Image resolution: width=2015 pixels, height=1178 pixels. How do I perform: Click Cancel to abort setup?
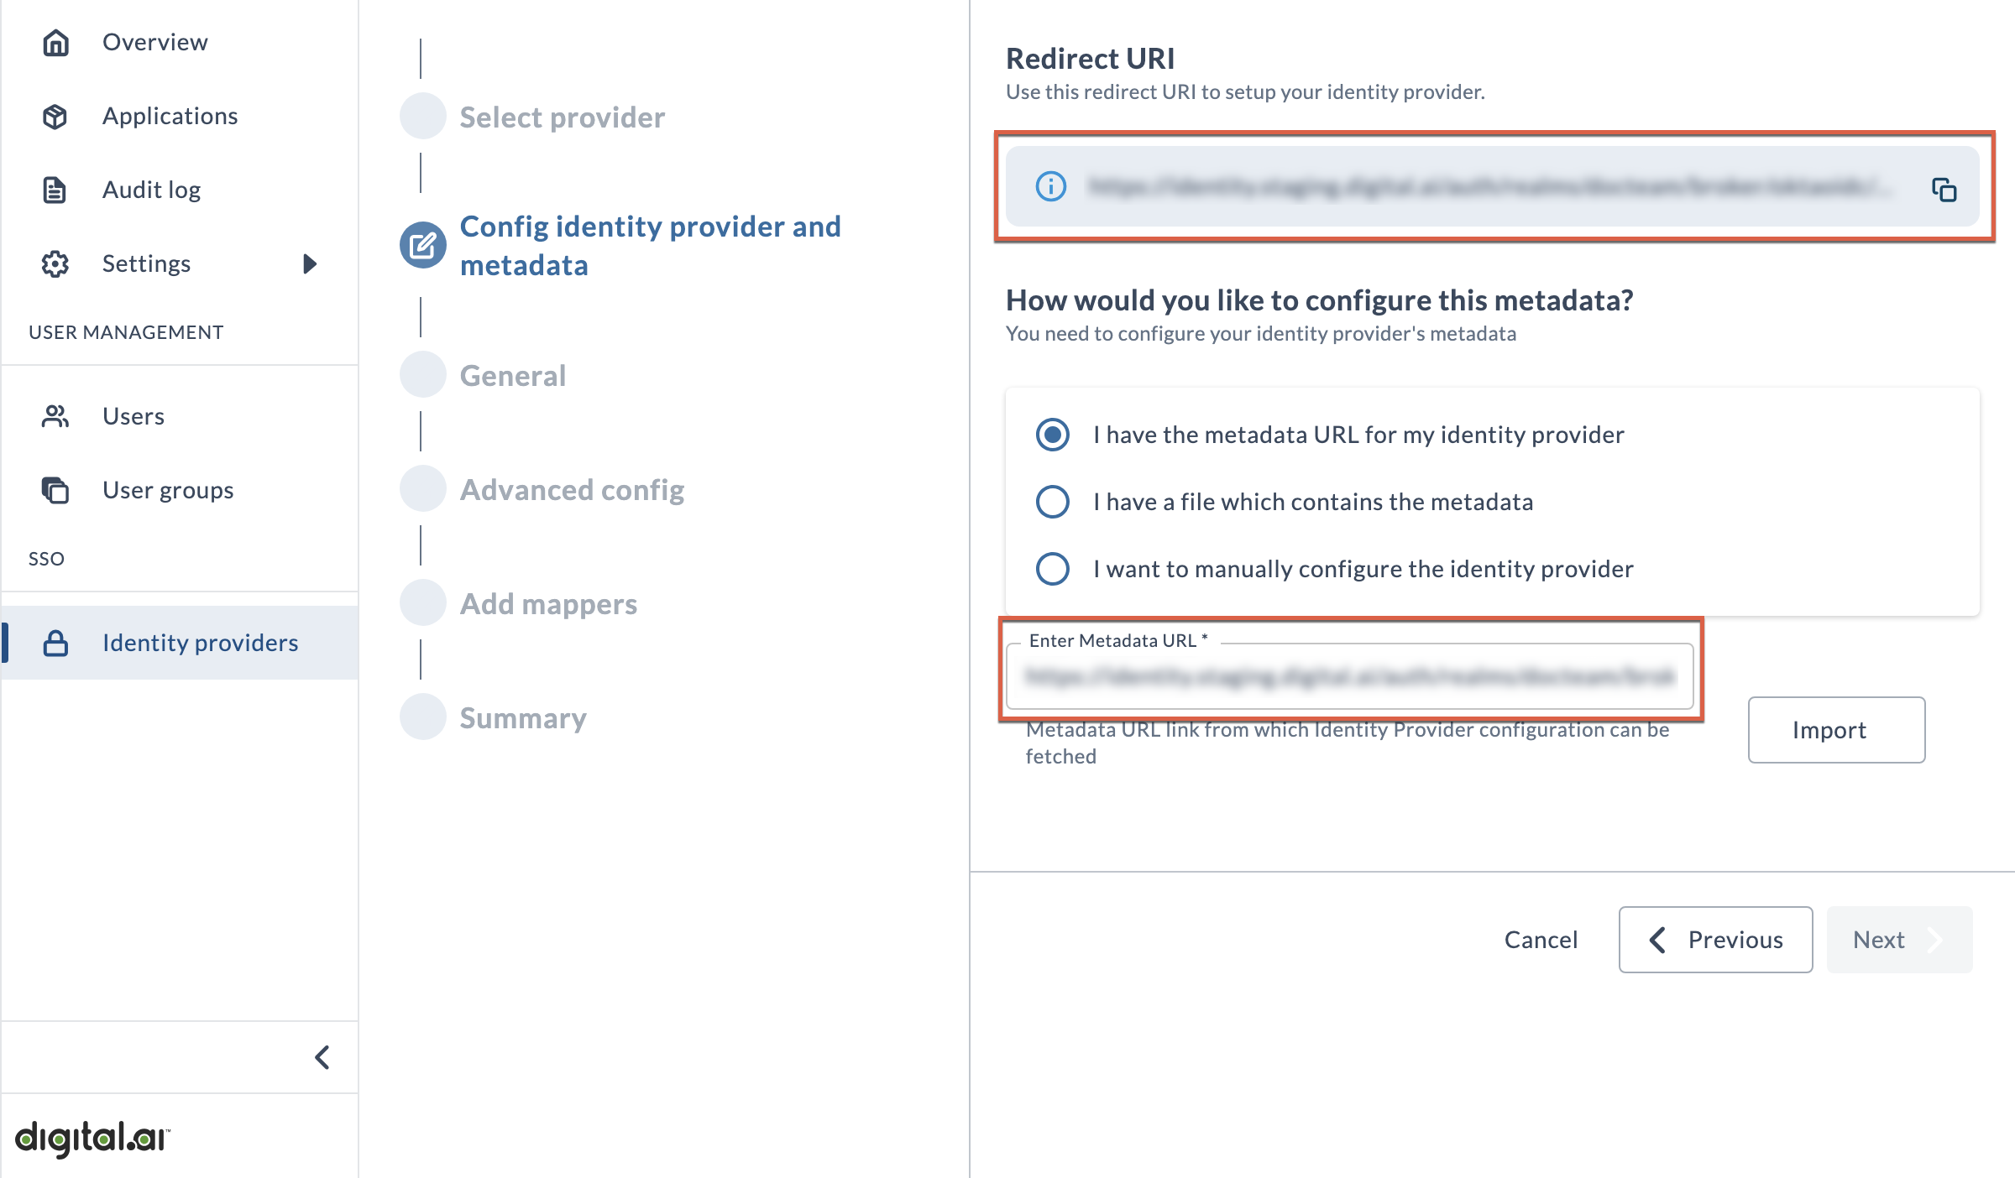pos(1541,940)
